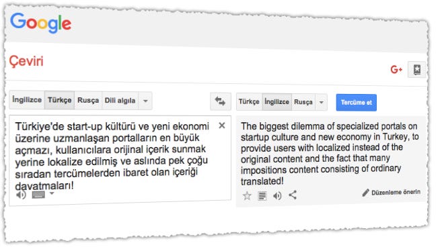Viewport: 446px width, 247px height.
Task: Choose Dili algıla auto-detect option
Action: pyautogui.click(x=120, y=101)
